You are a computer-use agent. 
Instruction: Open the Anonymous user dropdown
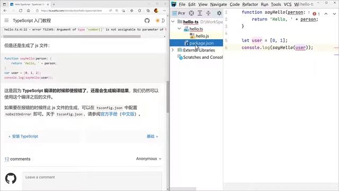click(x=149, y=159)
